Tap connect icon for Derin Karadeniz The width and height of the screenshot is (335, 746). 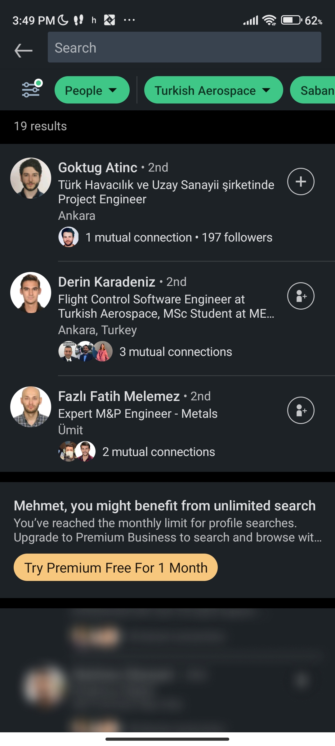click(x=301, y=296)
